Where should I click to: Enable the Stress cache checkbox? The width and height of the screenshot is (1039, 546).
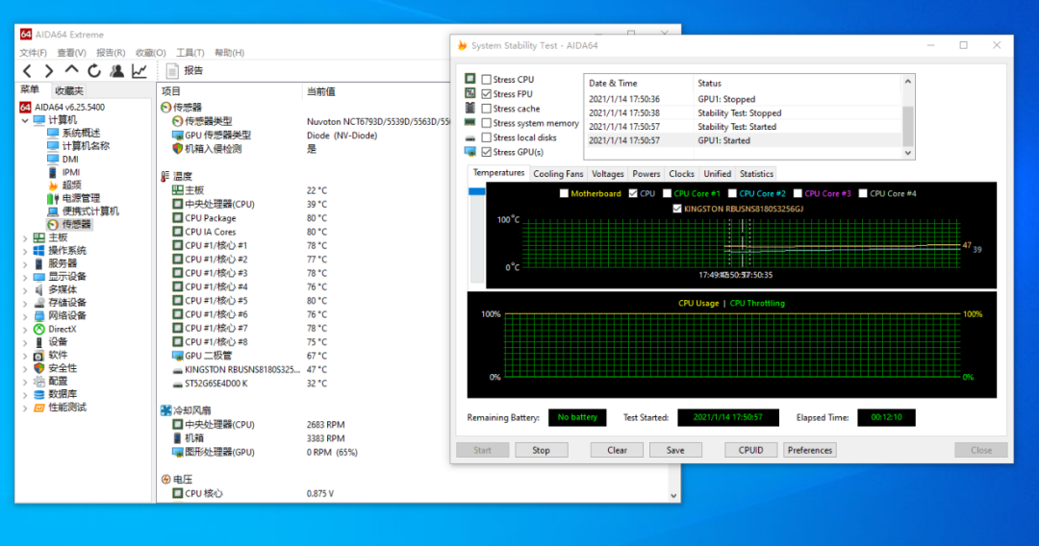[x=487, y=109]
